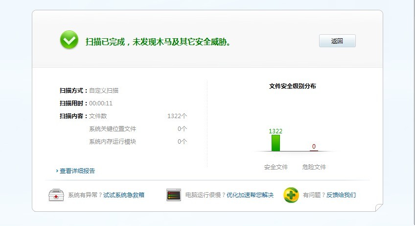Open 试试系统急救箱 link
Screen dimensions: 415x226
[124, 195]
